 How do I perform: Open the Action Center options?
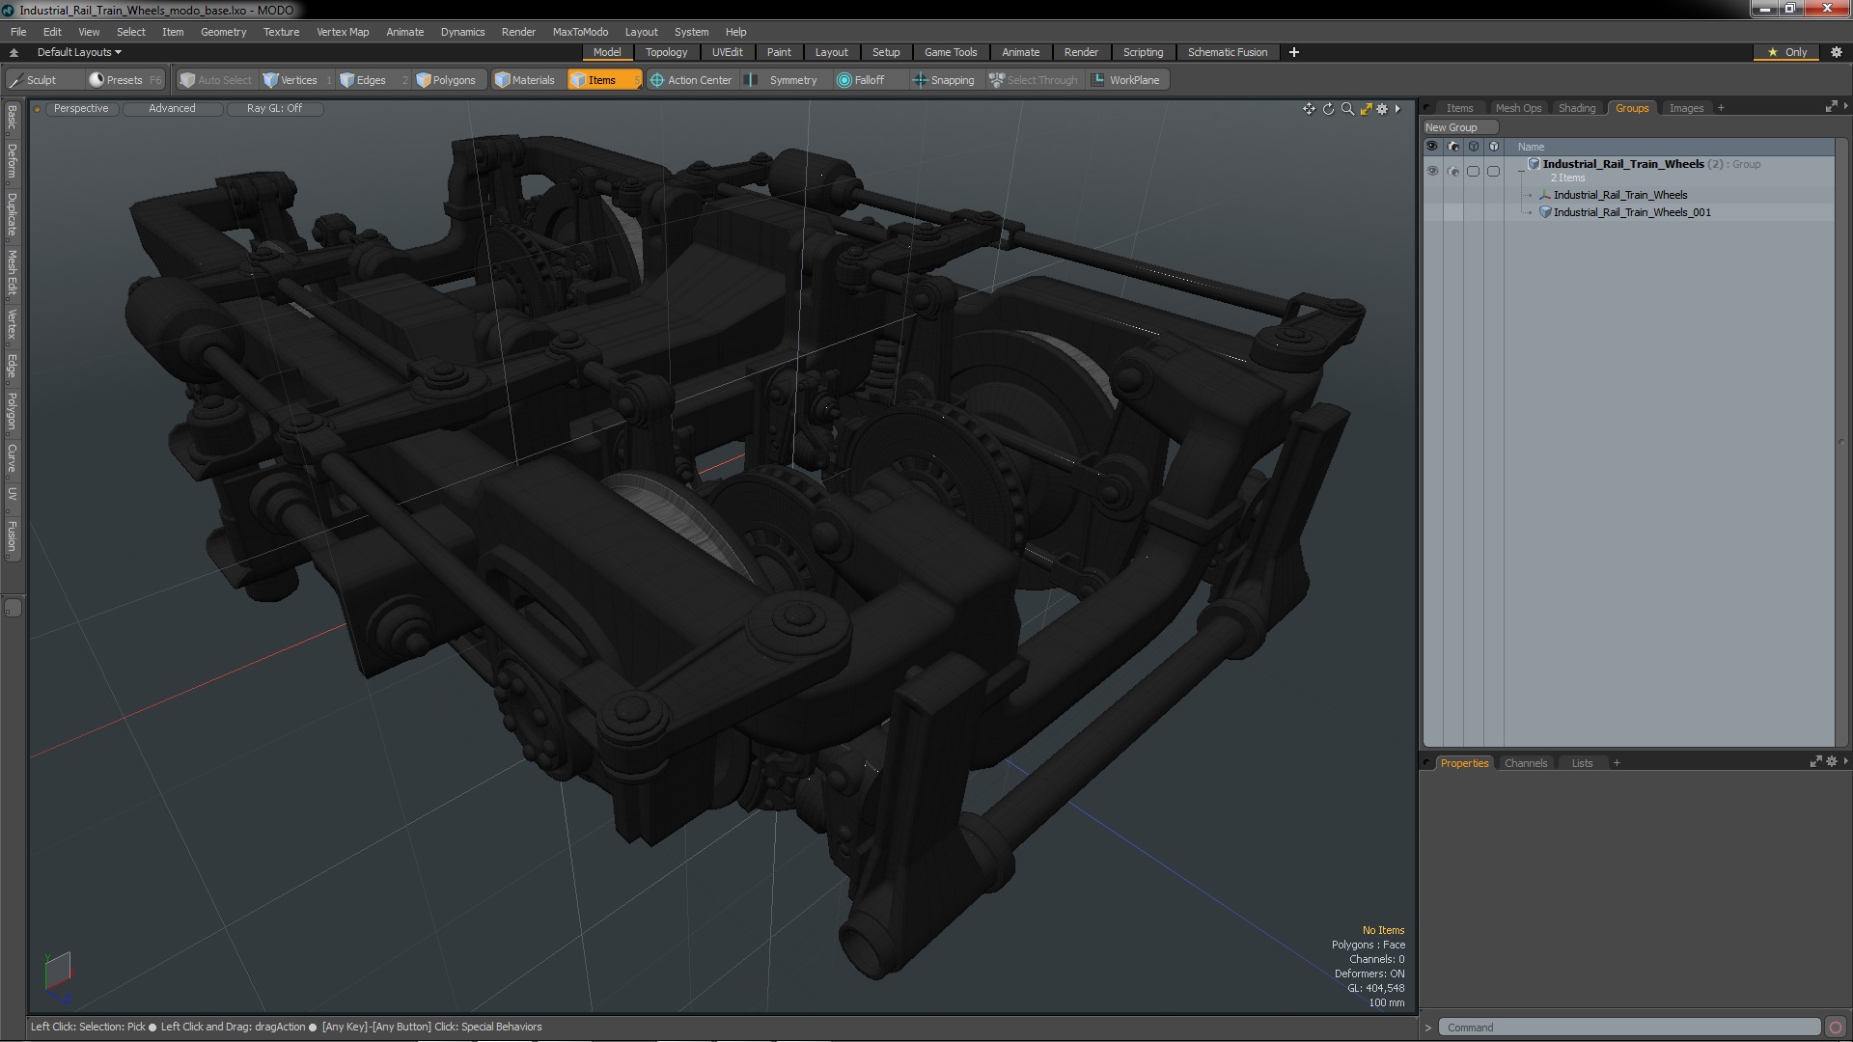point(691,80)
